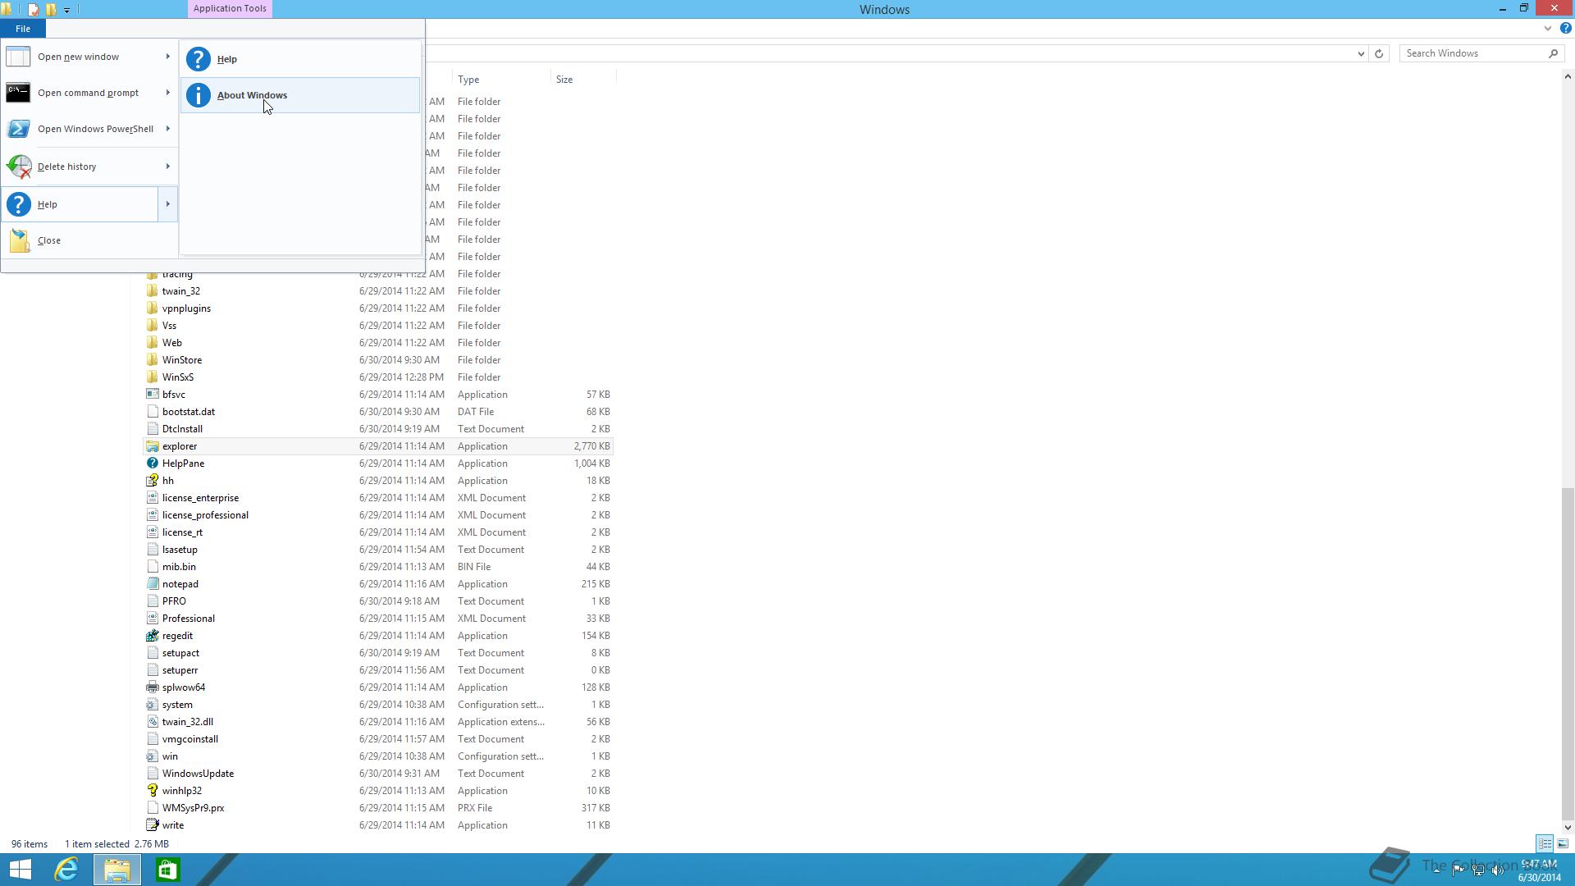Select the WindowsUpdate text document
1575x886 pixels.
pos(198,774)
